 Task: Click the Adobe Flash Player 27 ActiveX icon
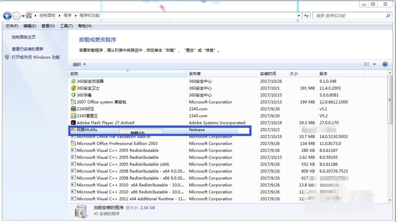coord(73,123)
